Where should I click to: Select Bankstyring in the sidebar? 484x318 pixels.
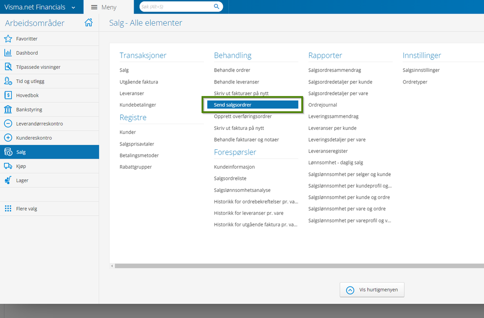pyautogui.click(x=49, y=109)
